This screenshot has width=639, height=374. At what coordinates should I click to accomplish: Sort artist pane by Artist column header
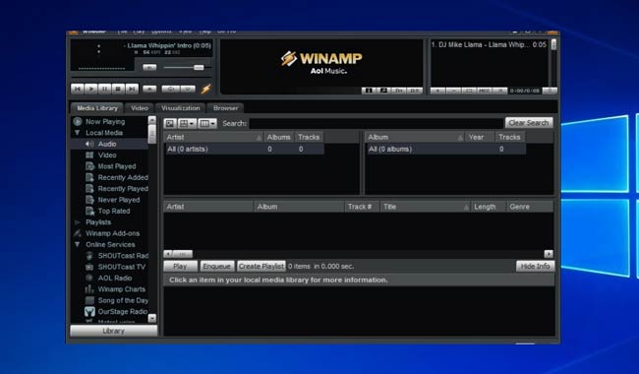point(213,137)
